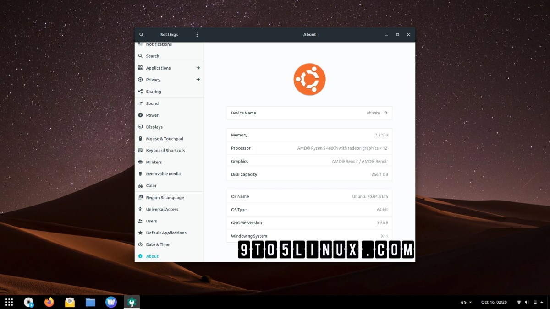Screen dimensions: 550x309
Task: Launch the disc installer icon in taskbar
Action: coord(29,302)
